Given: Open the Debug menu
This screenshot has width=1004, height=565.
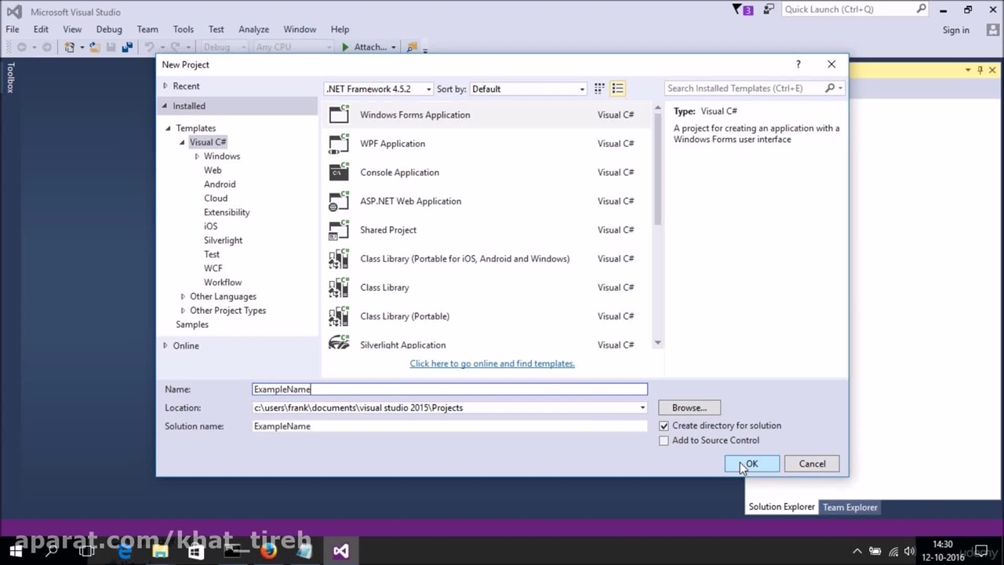Looking at the screenshot, I should click(109, 29).
